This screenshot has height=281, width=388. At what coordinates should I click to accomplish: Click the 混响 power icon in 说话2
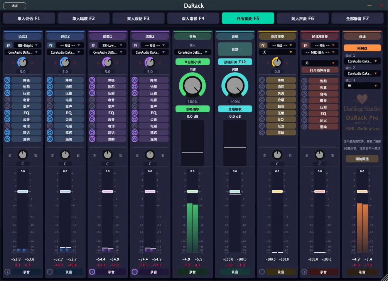coord(50,139)
